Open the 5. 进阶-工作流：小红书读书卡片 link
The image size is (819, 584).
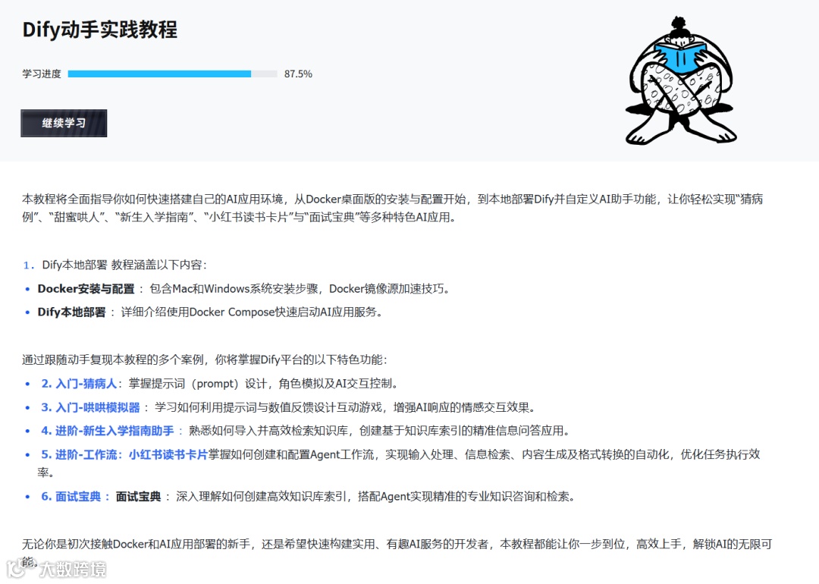(124, 455)
